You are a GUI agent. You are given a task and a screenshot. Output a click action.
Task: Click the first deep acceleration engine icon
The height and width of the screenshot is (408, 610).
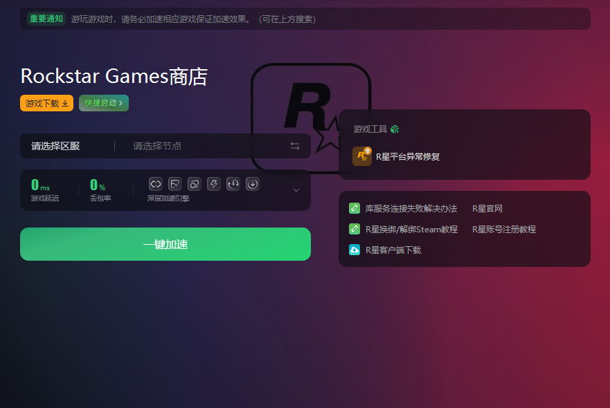(156, 184)
